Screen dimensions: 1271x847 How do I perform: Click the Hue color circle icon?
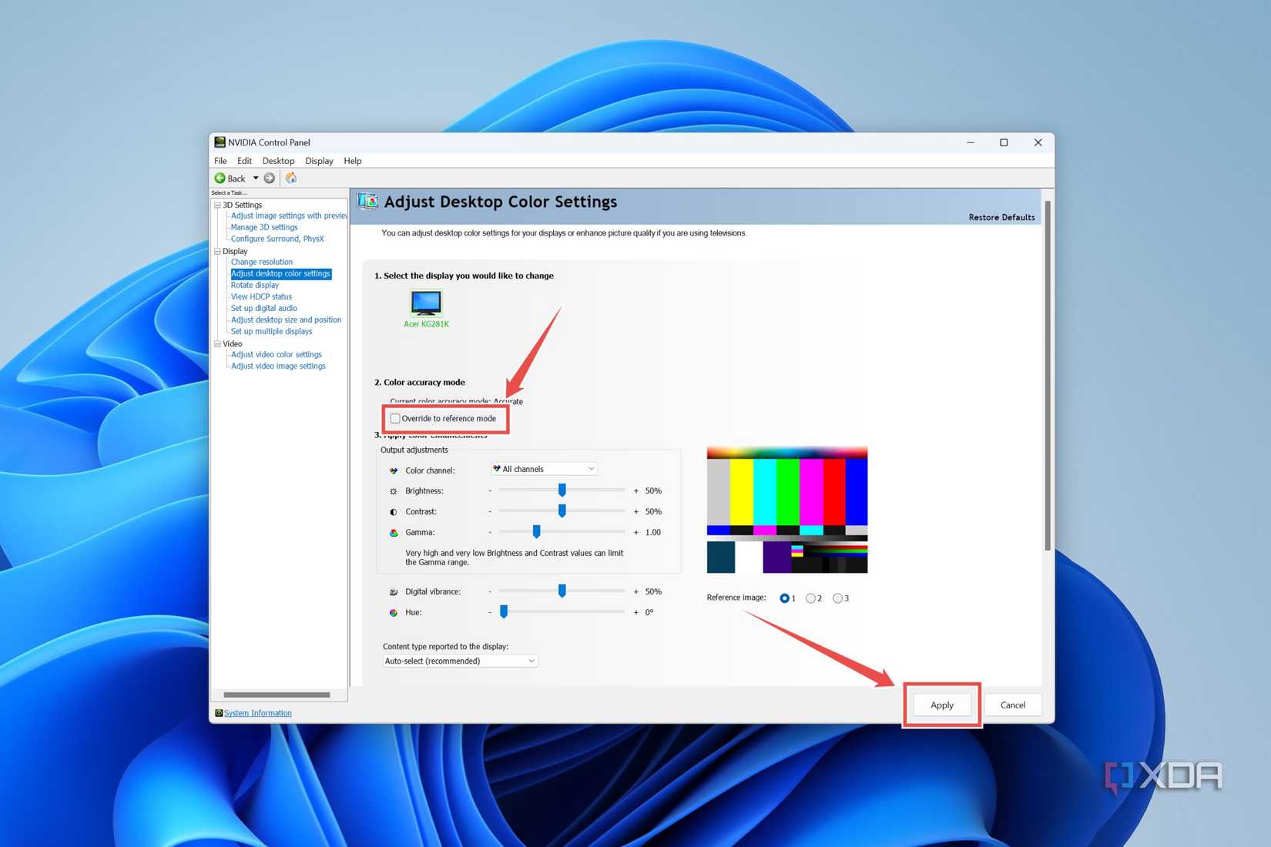(393, 612)
